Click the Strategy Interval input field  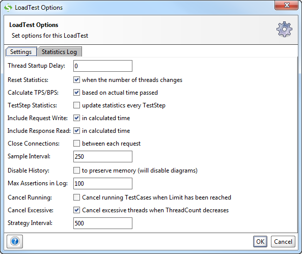pos(103,223)
